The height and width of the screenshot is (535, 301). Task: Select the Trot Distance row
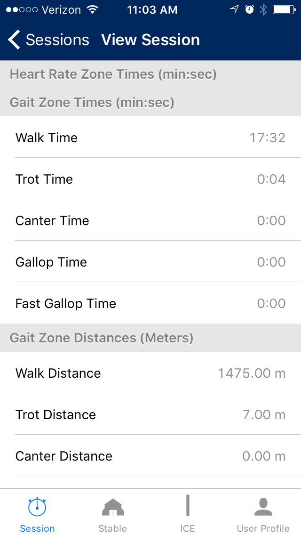click(150, 414)
